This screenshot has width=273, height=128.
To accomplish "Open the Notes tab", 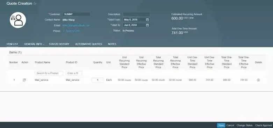I will (112, 44).
